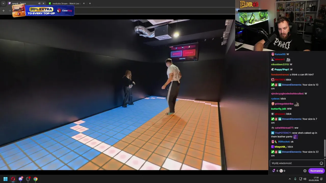
Task: Open the bits icon below the chat box
Action: pyautogui.click(x=274, y=171)
